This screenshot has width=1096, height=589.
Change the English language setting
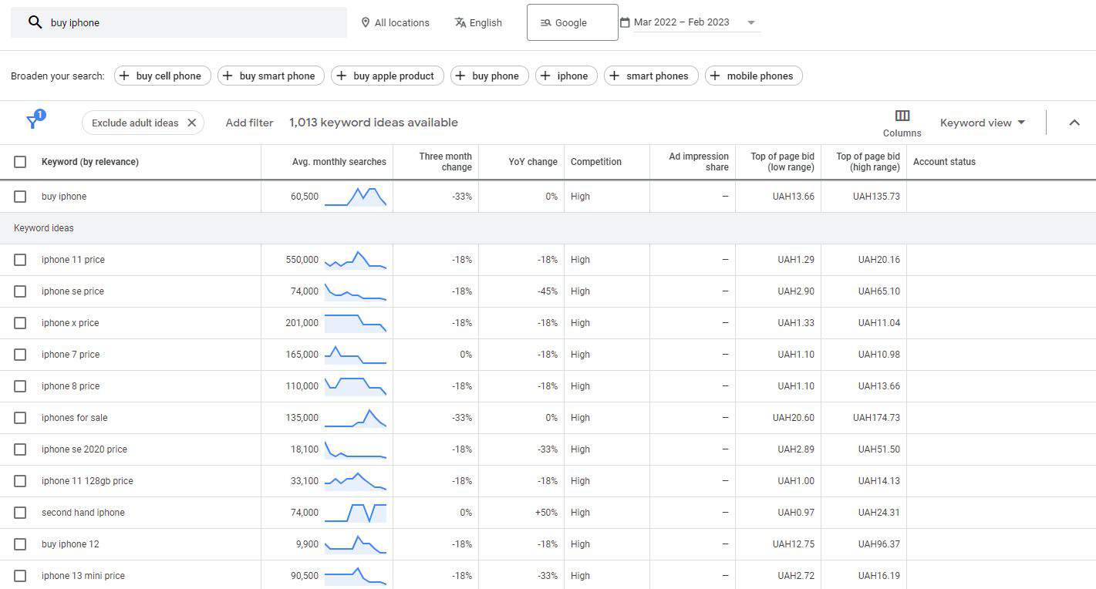point(478,22)
